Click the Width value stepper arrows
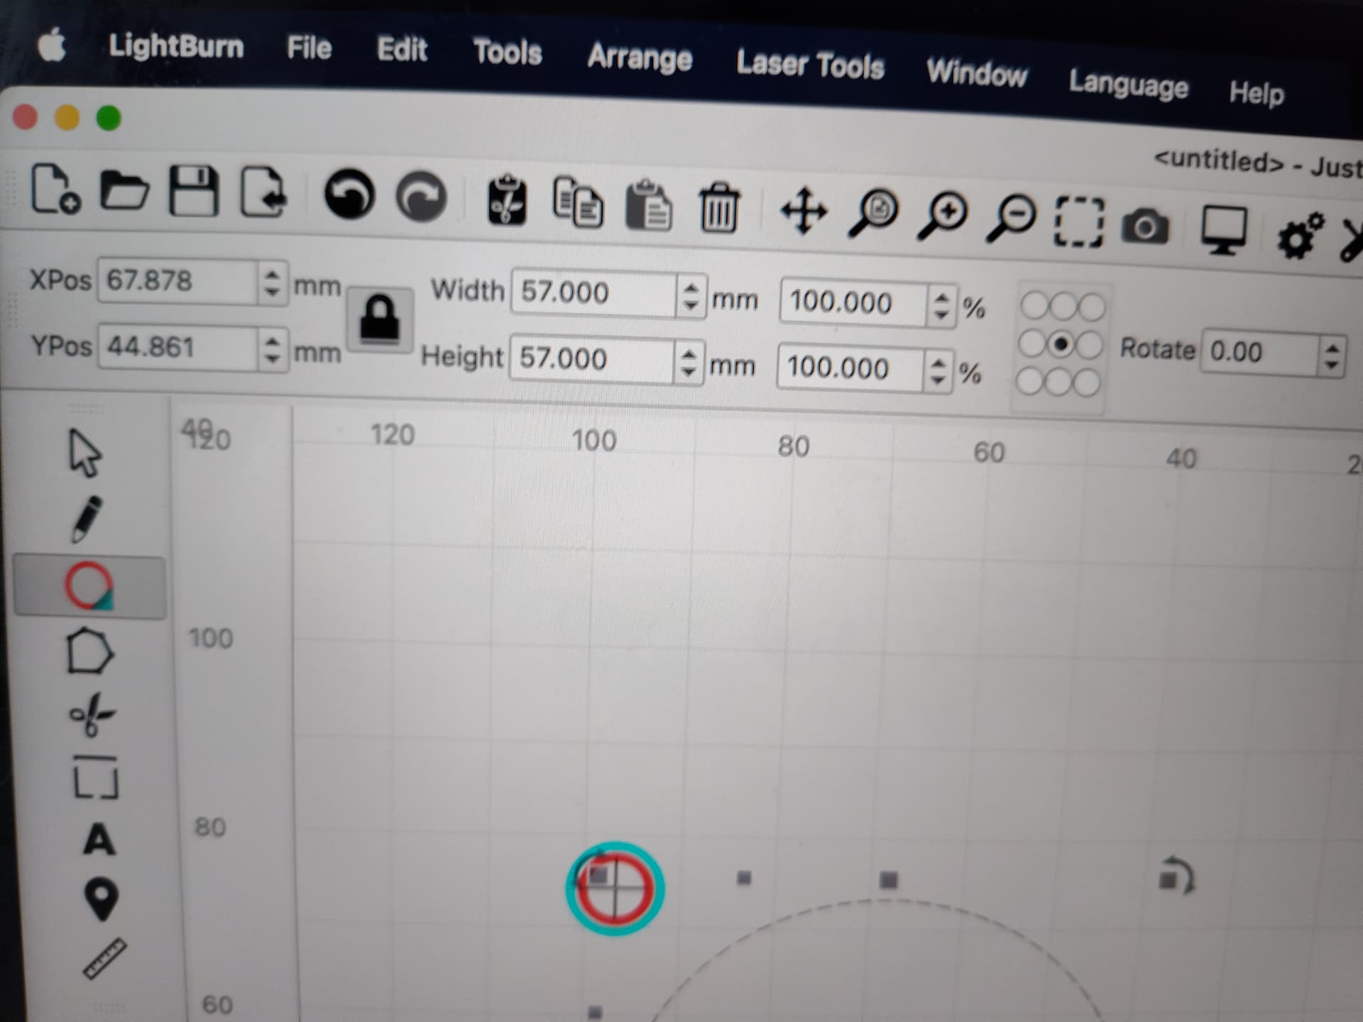1363x1022 pixels. pos(691,295)
